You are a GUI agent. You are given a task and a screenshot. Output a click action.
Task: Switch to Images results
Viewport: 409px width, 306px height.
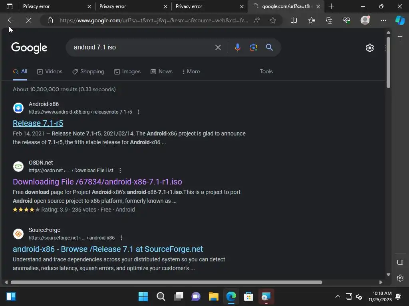click(127, 72)
